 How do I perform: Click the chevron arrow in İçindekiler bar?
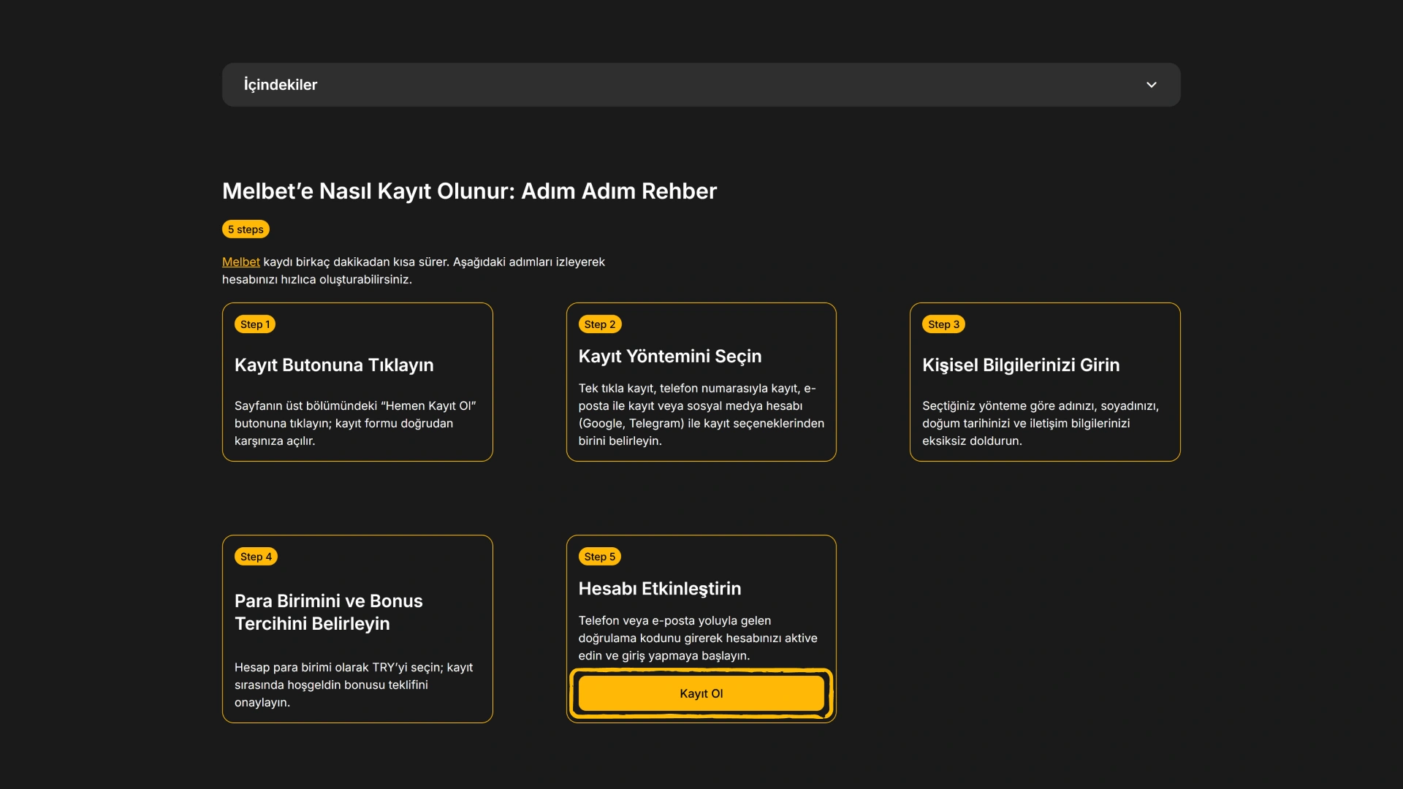tap(1152, 85)
